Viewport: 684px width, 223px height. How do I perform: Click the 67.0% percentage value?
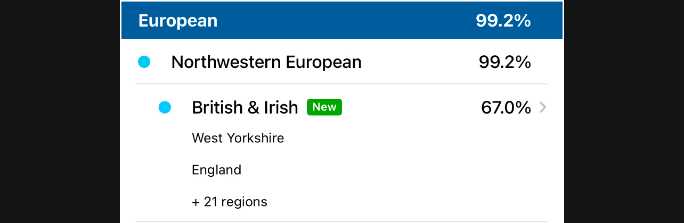pyautogui.click(x=506, y=108)
